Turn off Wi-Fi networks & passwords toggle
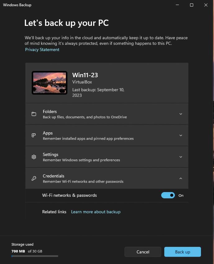Screen dimensions: 214x264 point(168,195)
